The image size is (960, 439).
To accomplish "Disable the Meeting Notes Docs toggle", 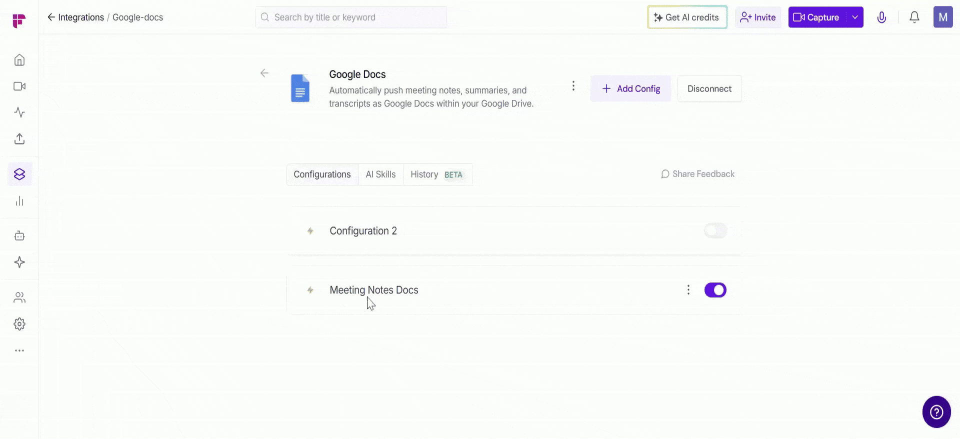I will tap(715, 290).
